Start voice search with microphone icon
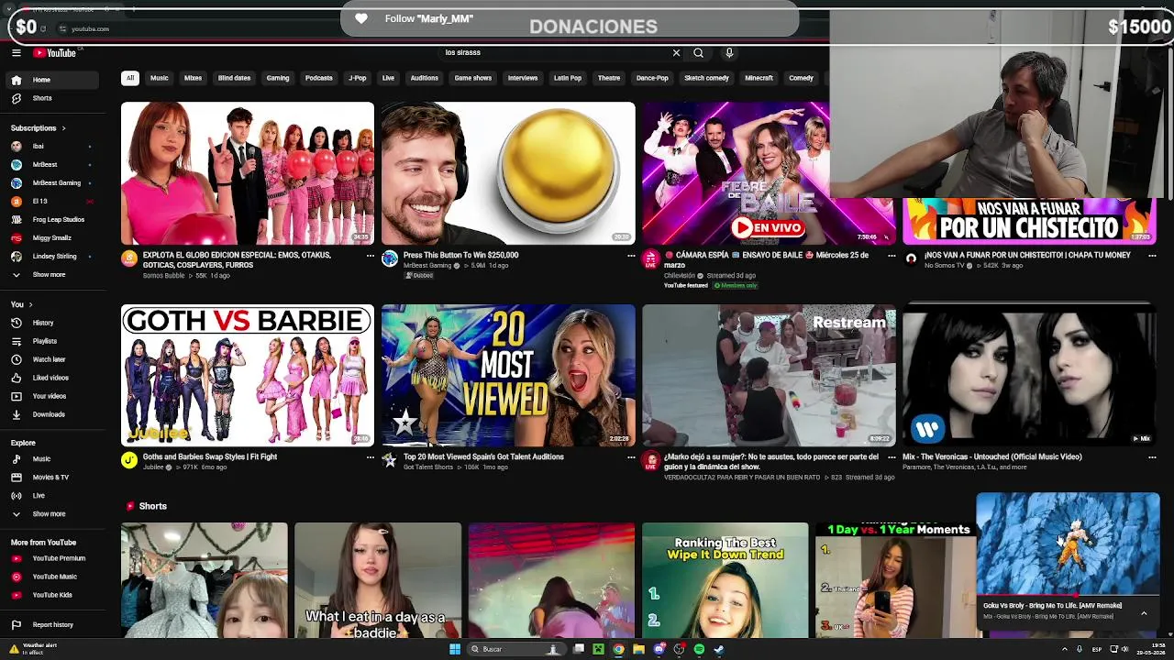 coord(729,53)
